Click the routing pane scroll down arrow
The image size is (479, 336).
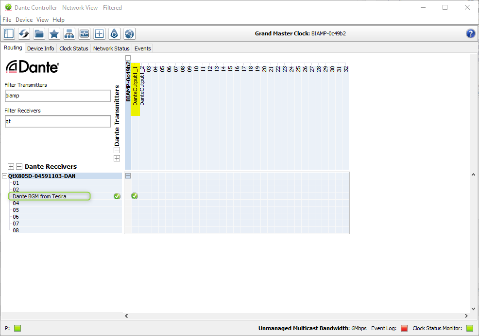tap(473, 308)
